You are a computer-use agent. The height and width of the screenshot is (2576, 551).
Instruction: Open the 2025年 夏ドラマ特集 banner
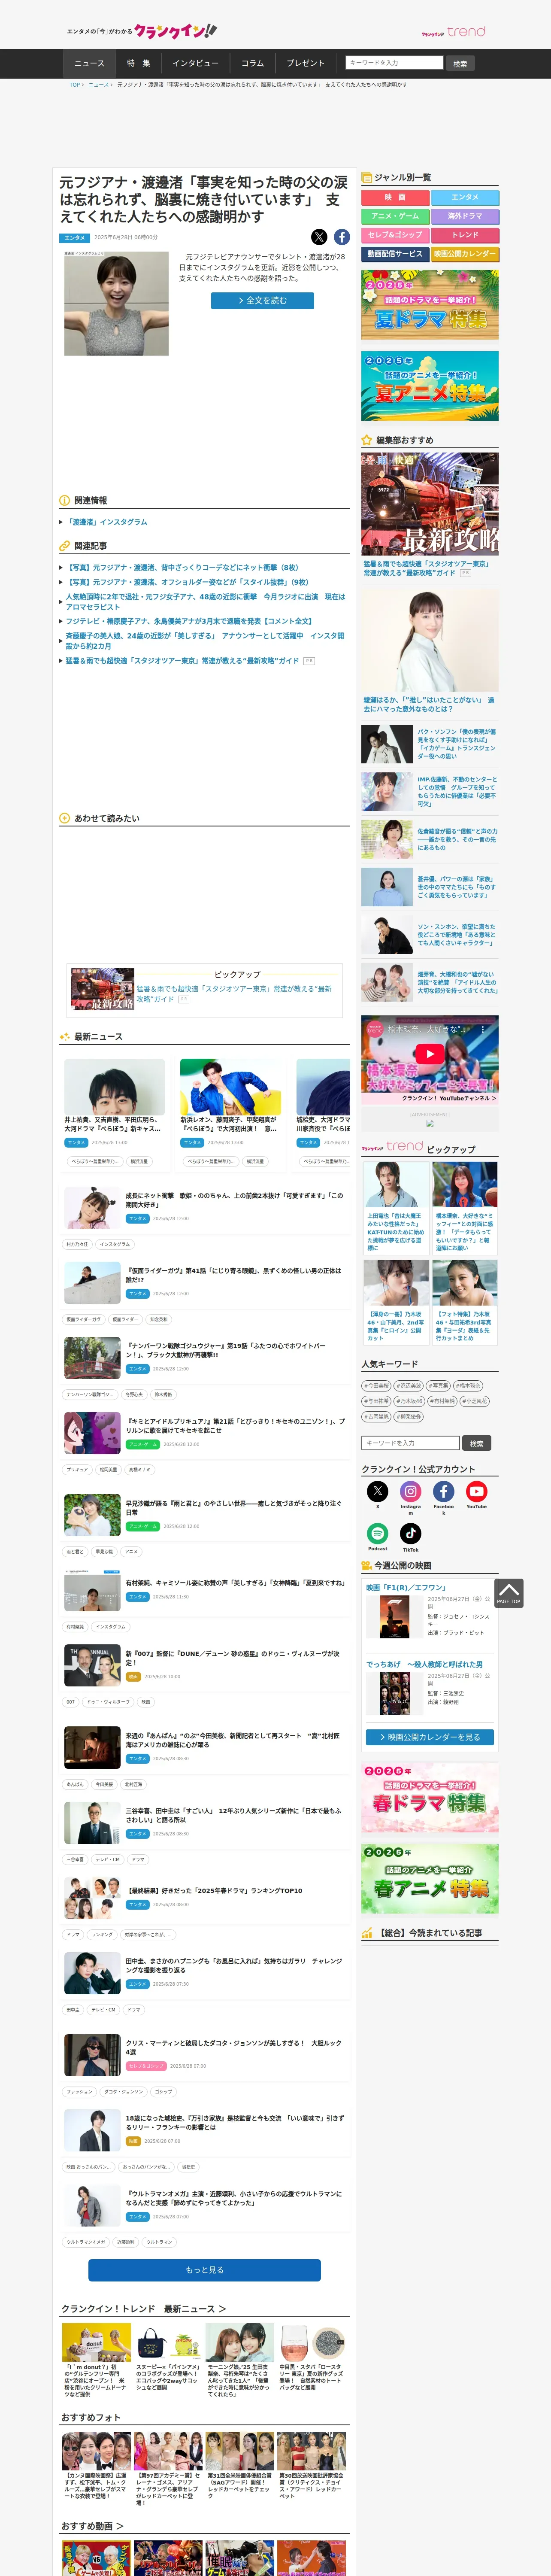coord(430,304)
